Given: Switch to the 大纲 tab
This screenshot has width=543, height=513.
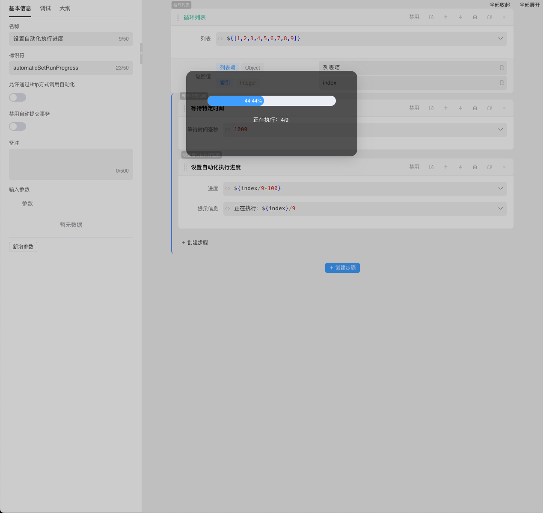Looking at the screenshot, I should coord(65,9).
